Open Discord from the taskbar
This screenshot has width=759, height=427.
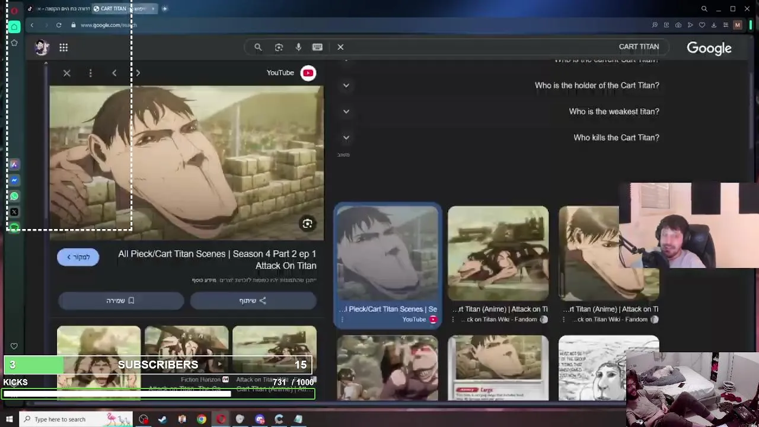pos(260,419)
